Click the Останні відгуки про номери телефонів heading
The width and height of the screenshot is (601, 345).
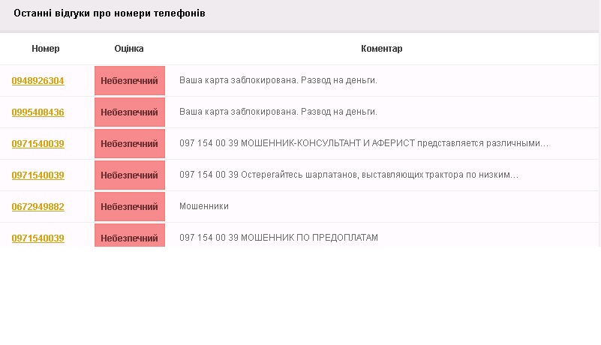[110, 13]
